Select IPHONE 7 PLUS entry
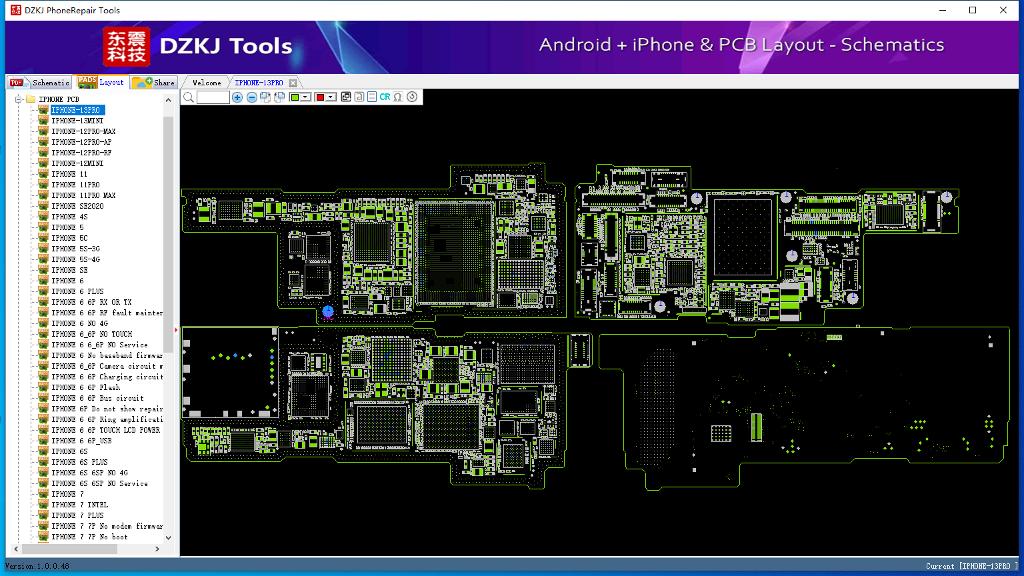The width and height of the screenshot is (1024, 576). pos(77,515)
